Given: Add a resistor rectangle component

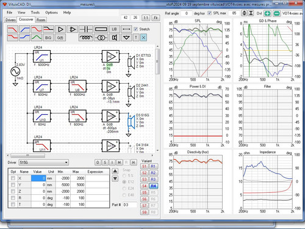Looking at the screenshot, I should (x=101, y=29).
